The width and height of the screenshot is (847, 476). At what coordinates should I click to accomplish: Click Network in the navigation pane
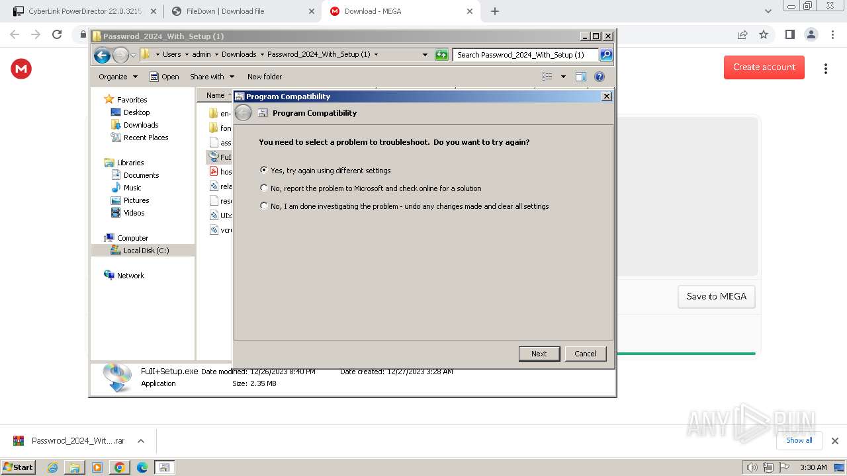pos(130,276)
